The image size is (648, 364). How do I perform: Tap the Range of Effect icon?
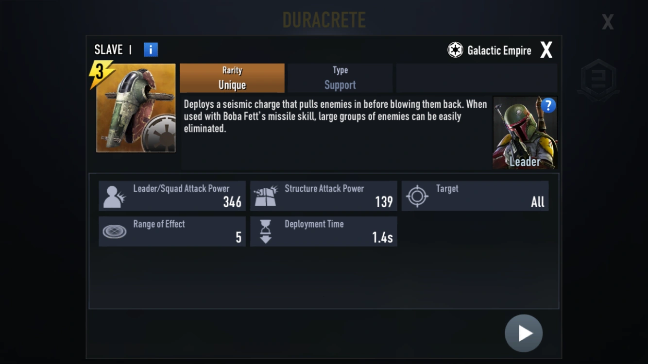pos(115,232)
